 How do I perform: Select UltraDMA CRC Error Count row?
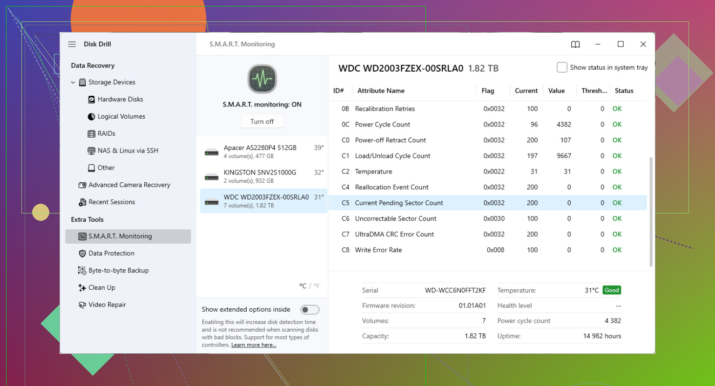pyautogui.click(x=488, y=234)
